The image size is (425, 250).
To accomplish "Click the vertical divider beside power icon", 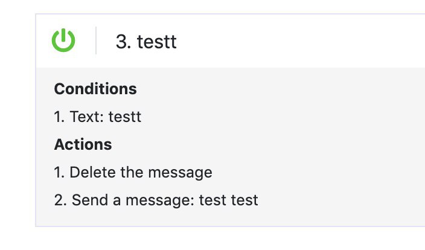I will [96, 40].
